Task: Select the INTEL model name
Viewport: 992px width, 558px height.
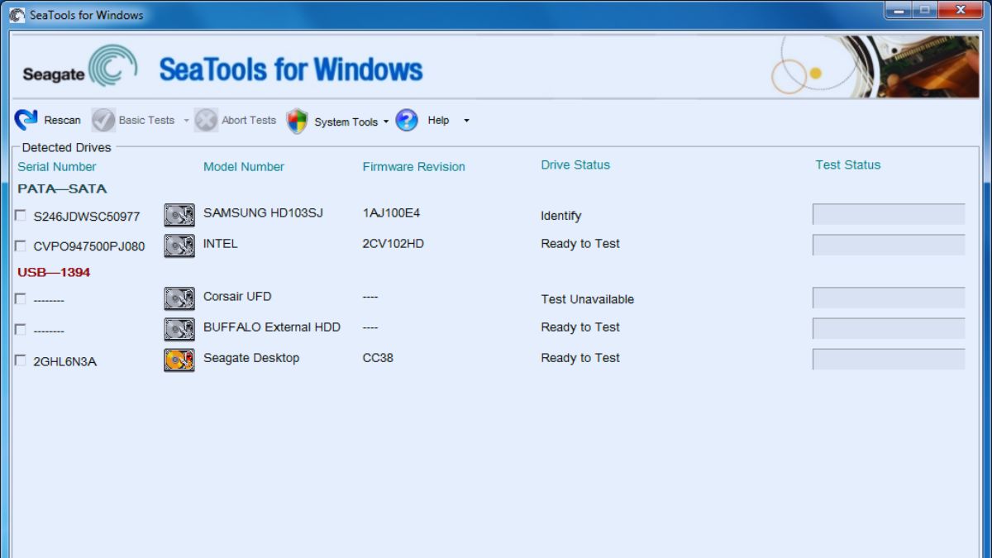Action: point(221,243)
